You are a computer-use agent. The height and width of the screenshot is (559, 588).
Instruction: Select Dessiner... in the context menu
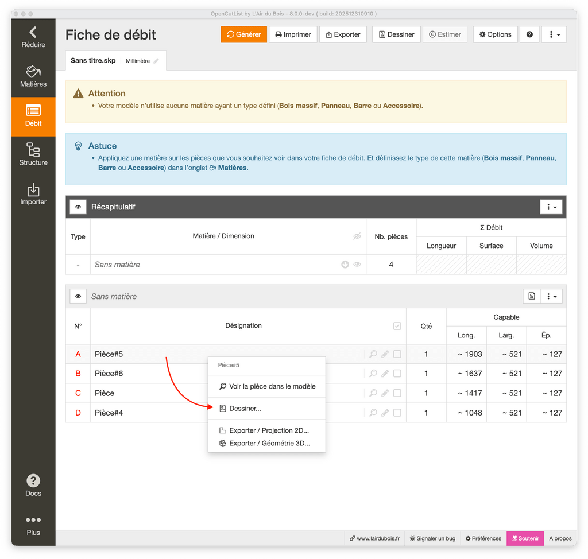pos(245,409)
